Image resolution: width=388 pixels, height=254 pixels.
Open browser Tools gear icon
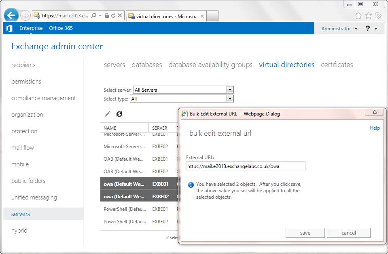click(x=378, y=15)
